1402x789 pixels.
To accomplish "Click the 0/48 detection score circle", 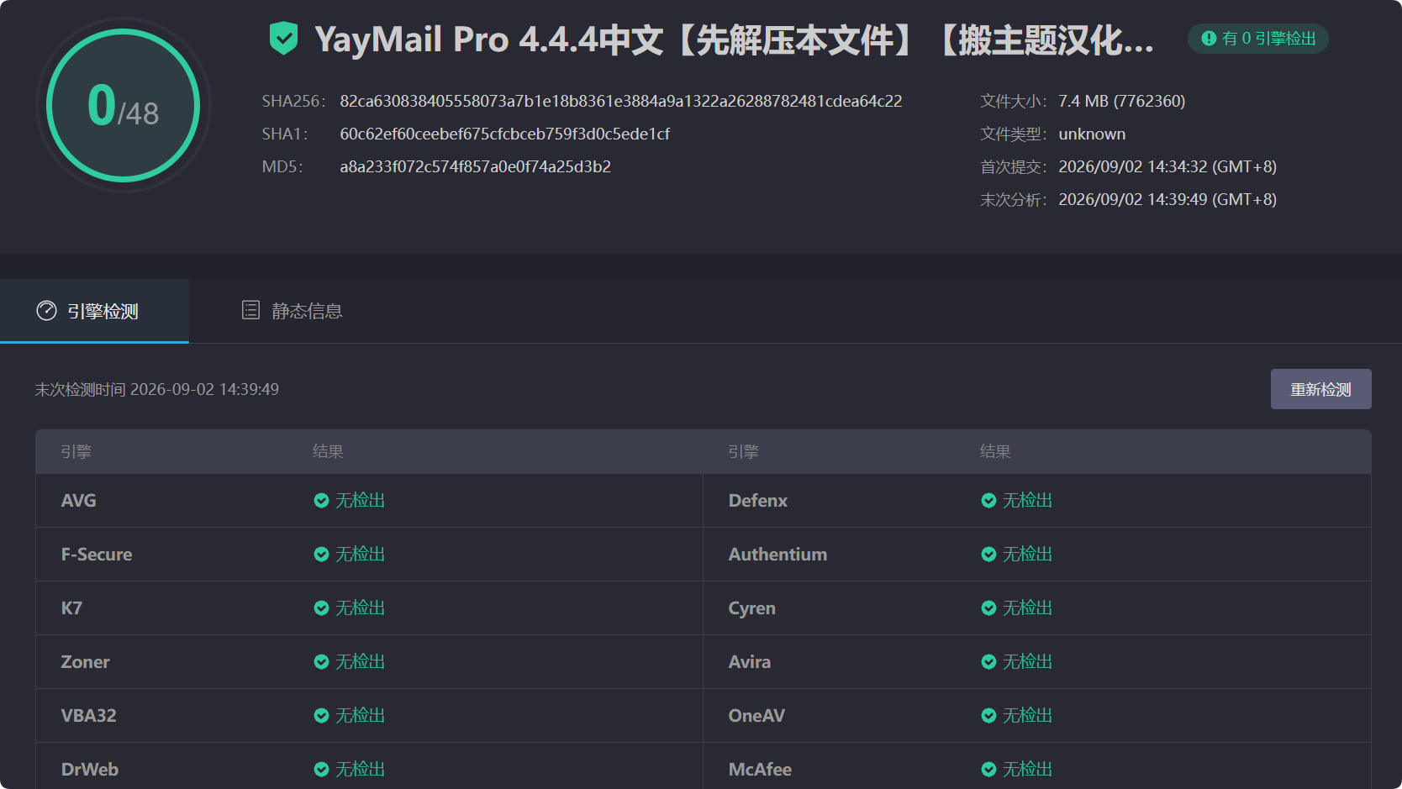I will coord(123,105).
